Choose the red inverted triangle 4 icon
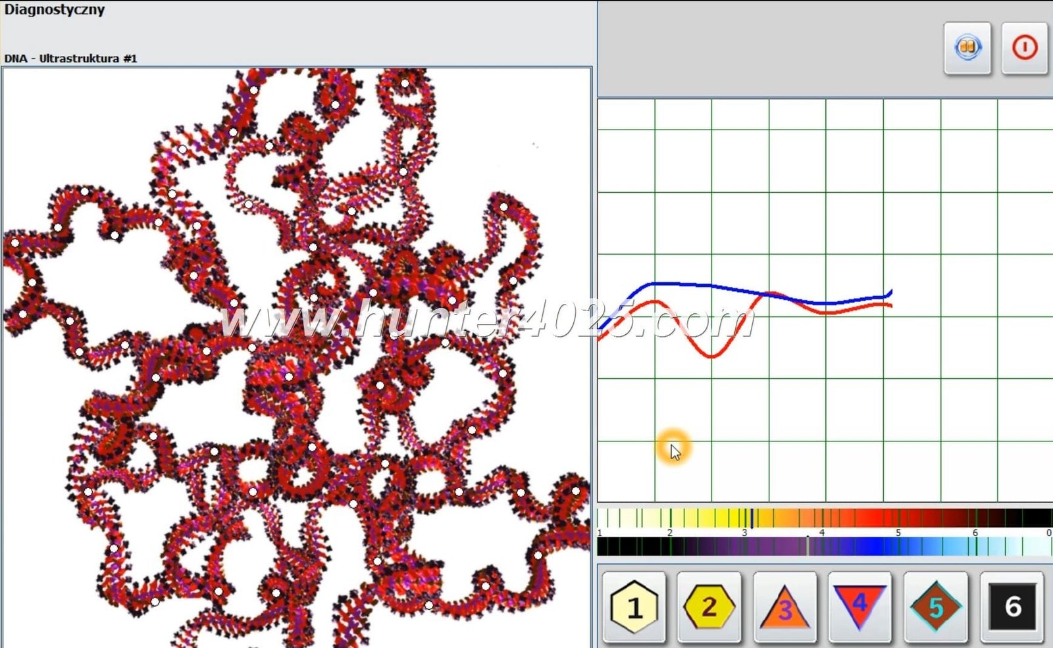1053x648 pixels. tap(860, 607)
